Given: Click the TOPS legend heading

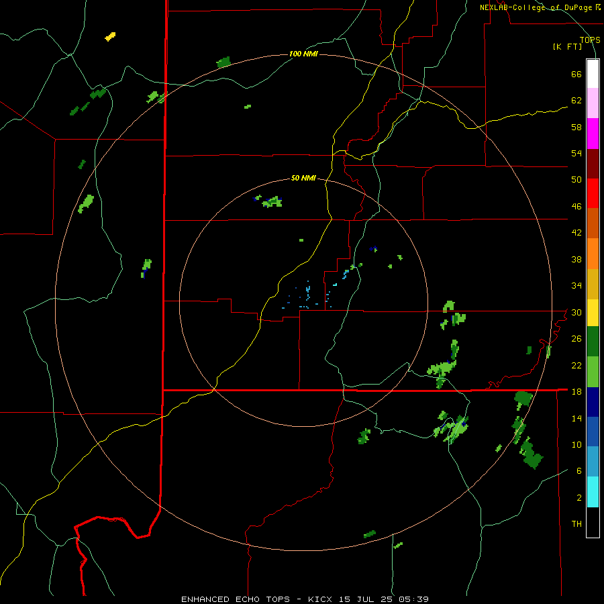Looking at the screenshot, I should coord(590,40).
